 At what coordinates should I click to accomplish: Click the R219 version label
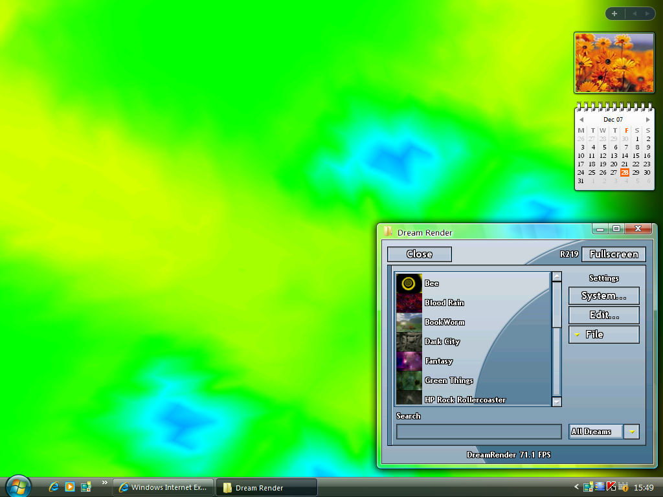tap(568, 254)
